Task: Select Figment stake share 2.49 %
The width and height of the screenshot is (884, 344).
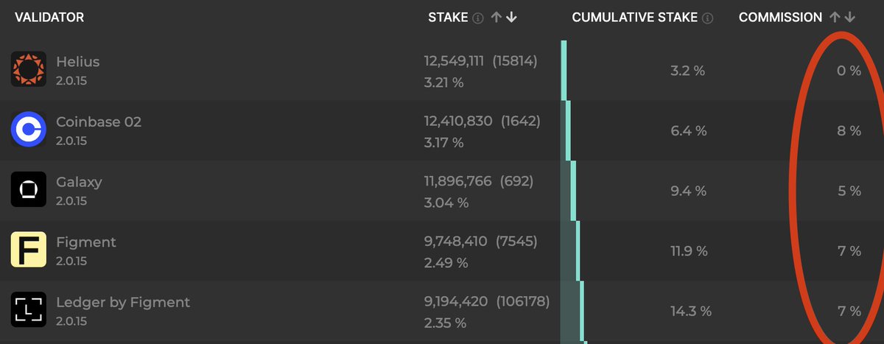Action: [446, 262]
